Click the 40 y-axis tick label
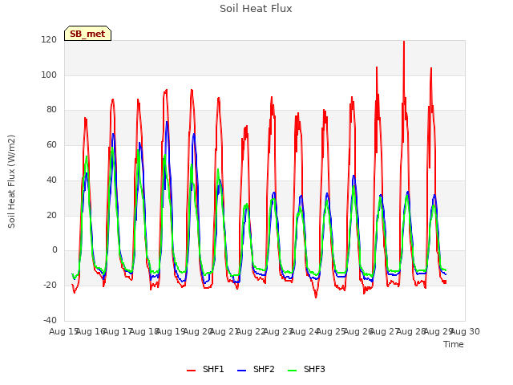This screenshot has width=513, height=385. tap(51, 180)
